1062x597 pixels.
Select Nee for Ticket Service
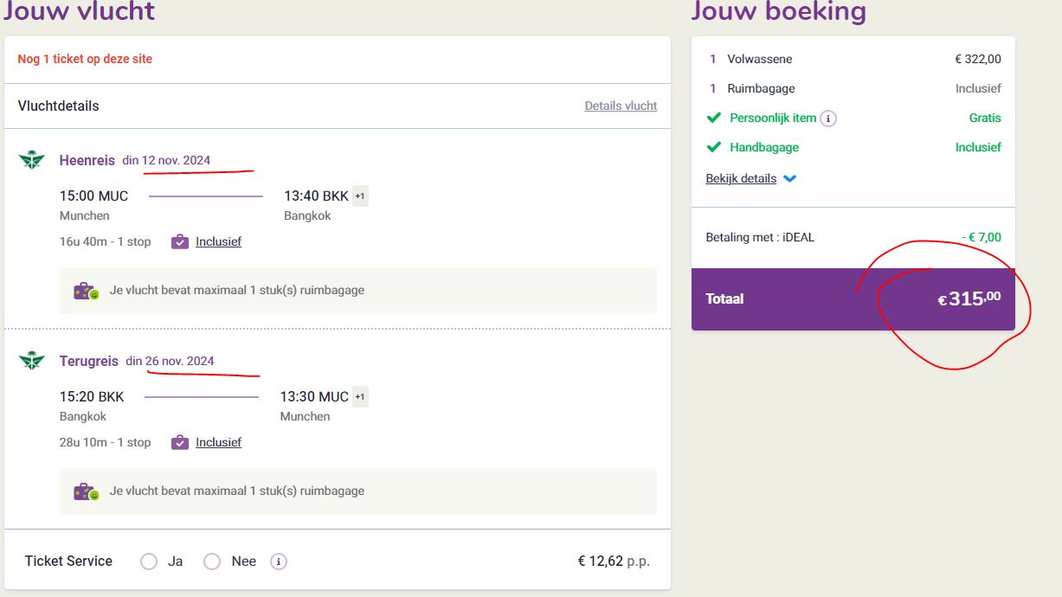[212, 562]
